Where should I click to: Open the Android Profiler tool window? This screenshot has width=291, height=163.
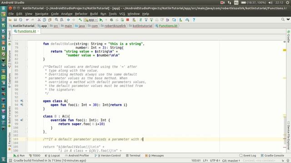[x=77, y=156]
